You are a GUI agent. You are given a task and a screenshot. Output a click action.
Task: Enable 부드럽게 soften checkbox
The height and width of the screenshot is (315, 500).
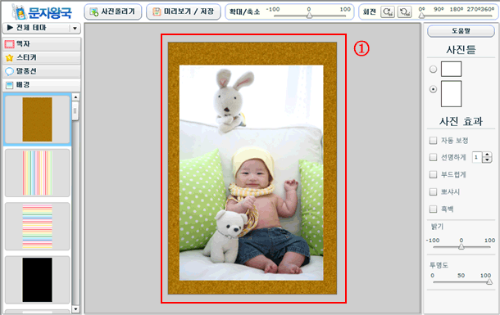click(433, 174)
